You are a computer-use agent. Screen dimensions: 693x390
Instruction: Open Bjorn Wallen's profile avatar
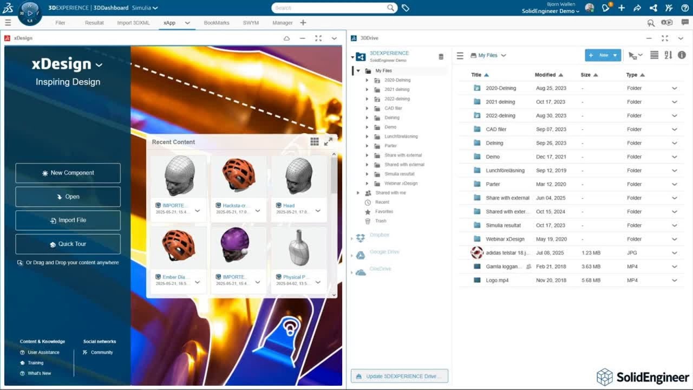click(590, 8)
